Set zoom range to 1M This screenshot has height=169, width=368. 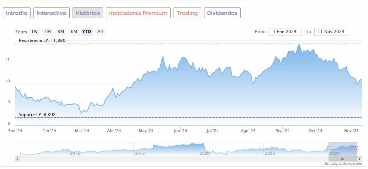(x=48, y=32)
